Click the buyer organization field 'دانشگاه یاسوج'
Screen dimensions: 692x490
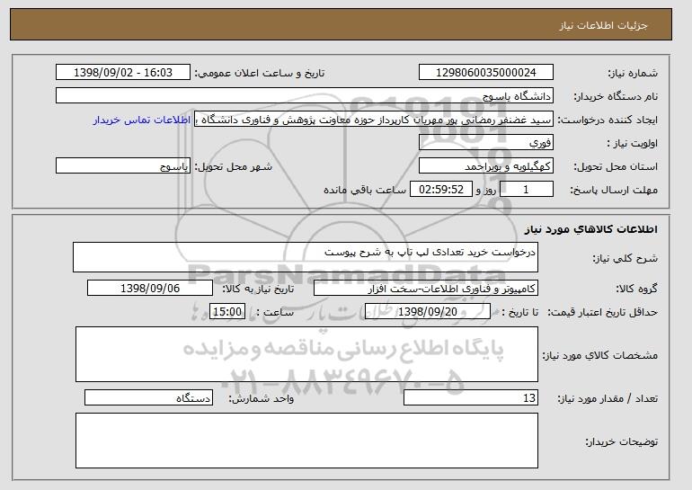[305, 96]
